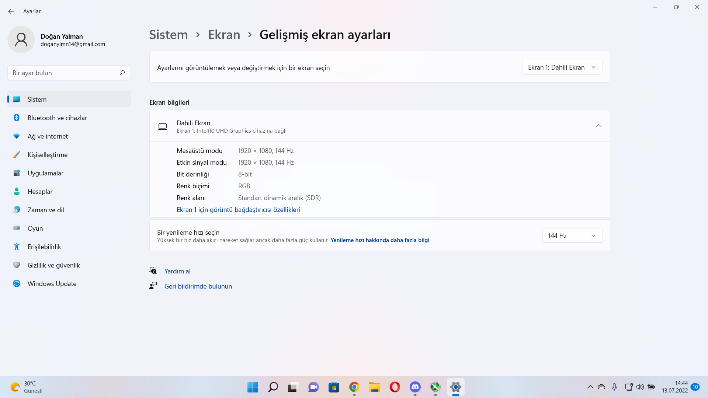Click the Bir ayar bulun search field
Screen dimensions: 708x398
tap(63, 73)
